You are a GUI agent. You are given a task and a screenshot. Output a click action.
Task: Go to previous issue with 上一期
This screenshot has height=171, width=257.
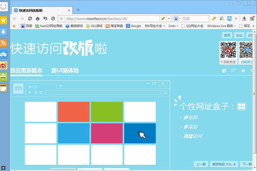tap(201, 164)
